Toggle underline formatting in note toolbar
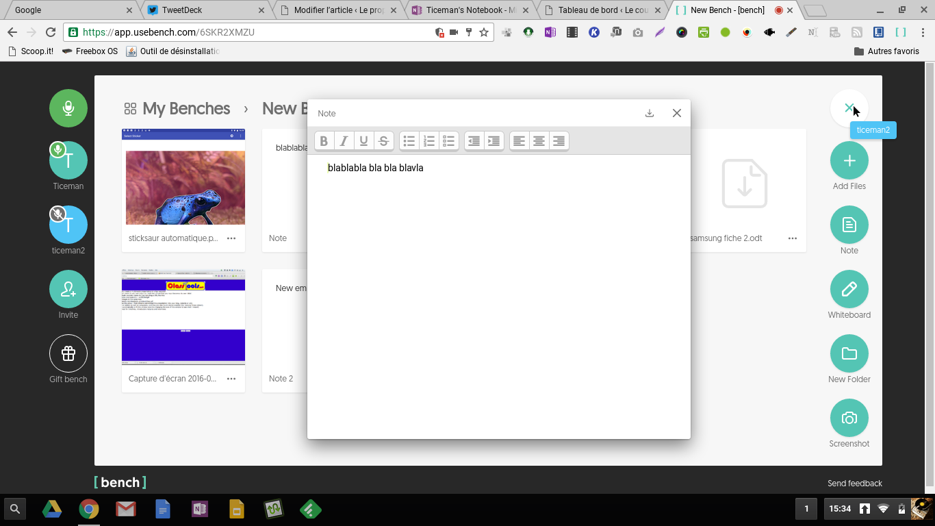Screen dimensions: 935x526 [x=363, y=141]
